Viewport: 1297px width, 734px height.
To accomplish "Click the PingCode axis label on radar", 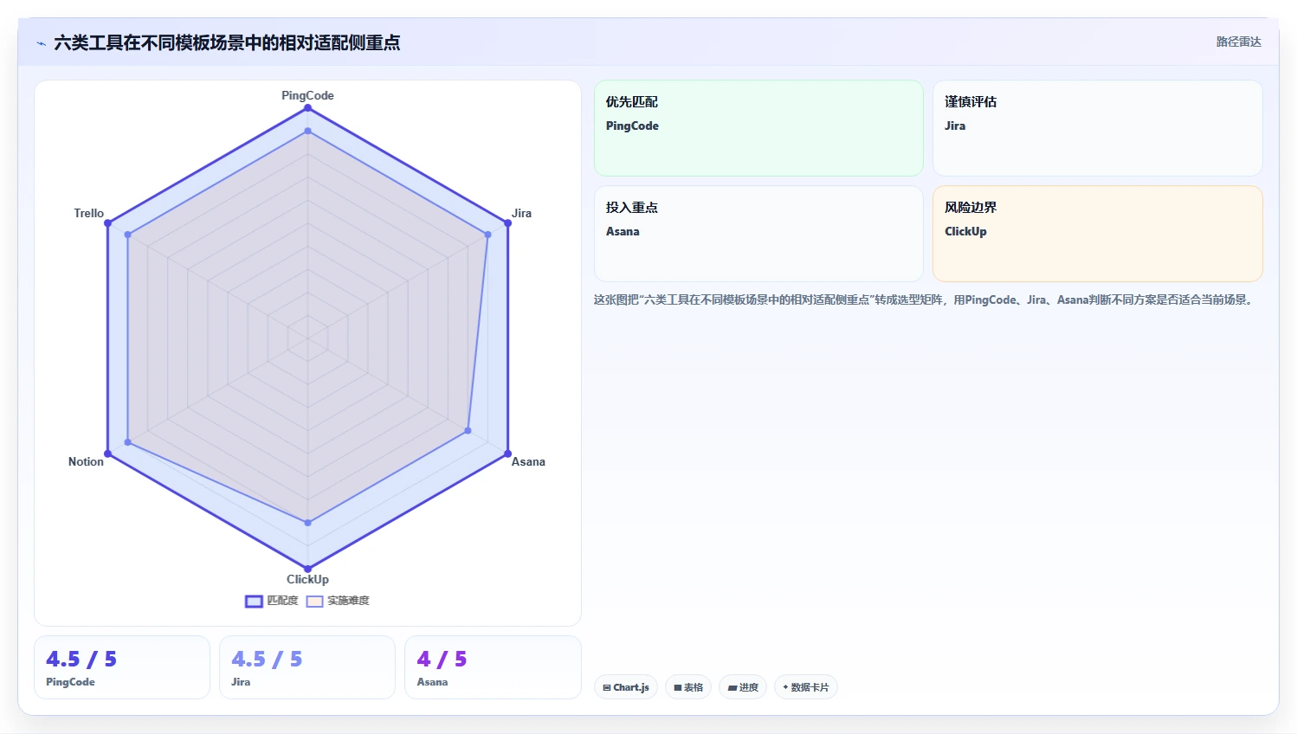I will (x=307, y=95).
